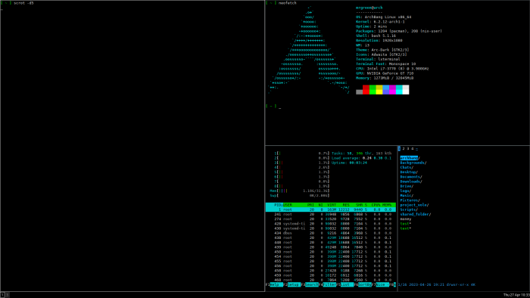Open Scripts directory in ranger

[x=409, y=210]
